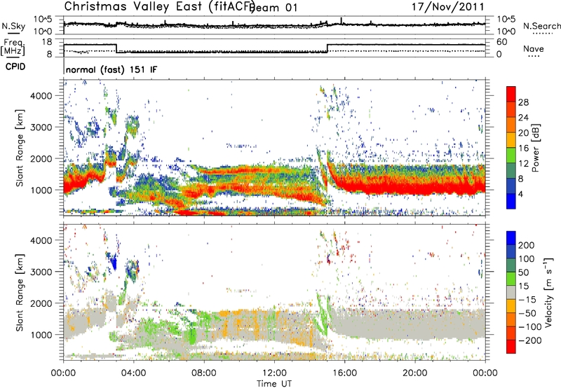Click the Slant Range axis title of the velocity panel

pos(20,292)
